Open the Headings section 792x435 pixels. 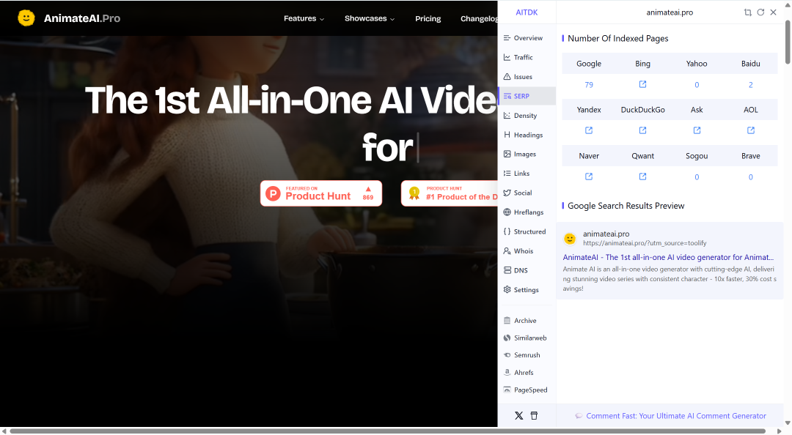coord(527,135)
